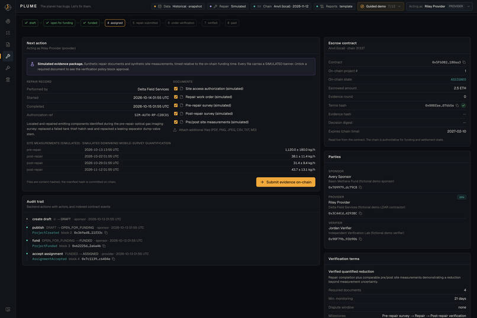Click file icon next to Site access authorization
This screenshot has height=318, width=477.
coord(181,89)
